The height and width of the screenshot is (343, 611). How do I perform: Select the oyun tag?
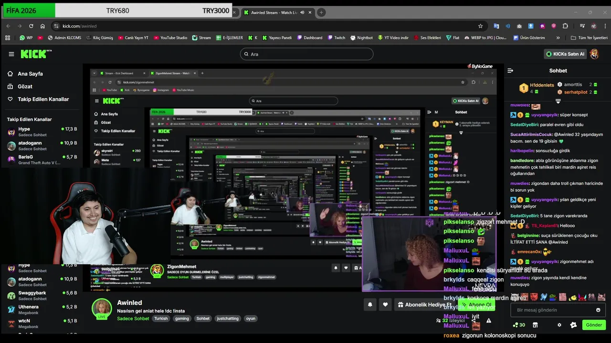coord(251,318)
